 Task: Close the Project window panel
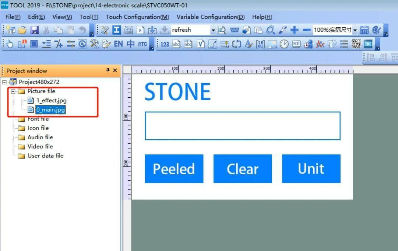(115, 70)
